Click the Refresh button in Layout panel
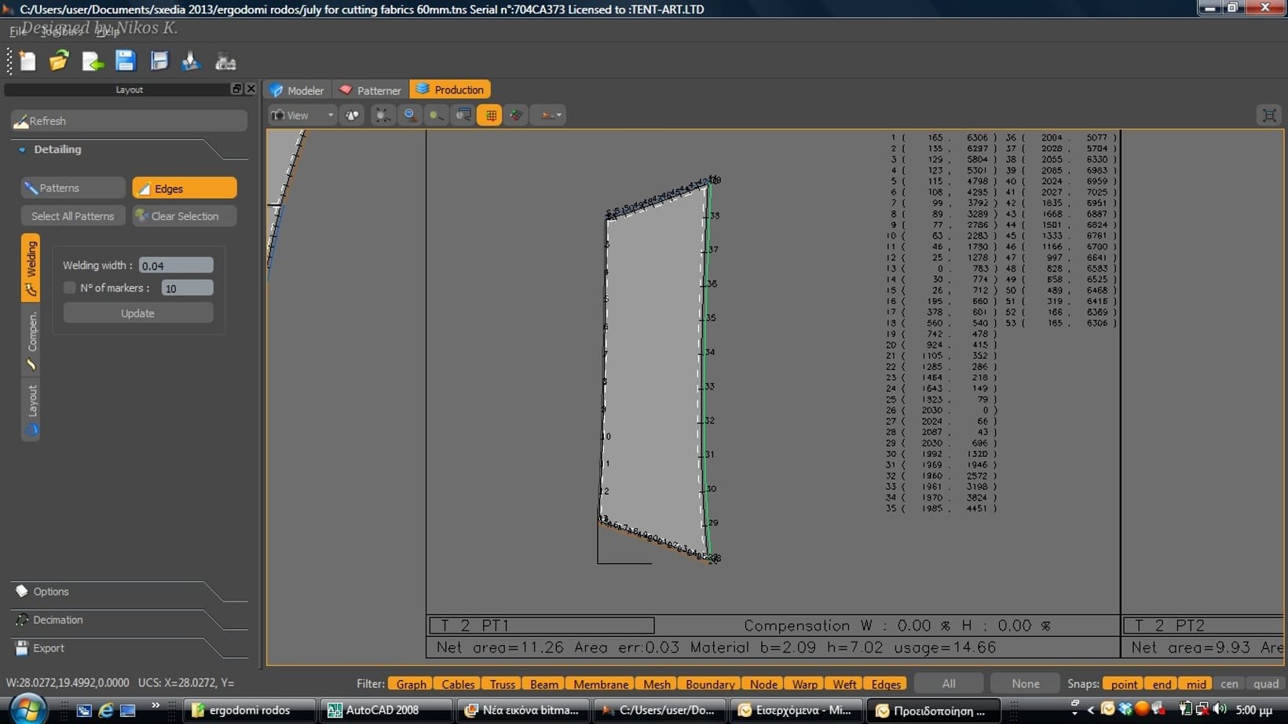 pyautogui.click(x=129, y=121)
